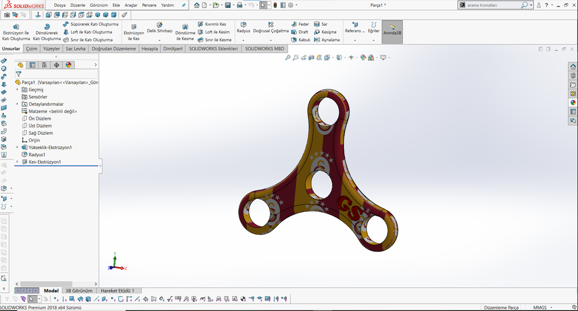Expand Kes-Ekstrüzyon1 feature
Screen dimensions: 578x311
[17, 162]
